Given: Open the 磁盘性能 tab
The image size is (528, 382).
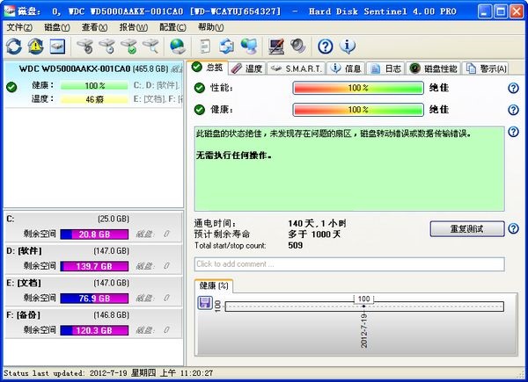Looking at the screenshot, I should pos(433,68).
